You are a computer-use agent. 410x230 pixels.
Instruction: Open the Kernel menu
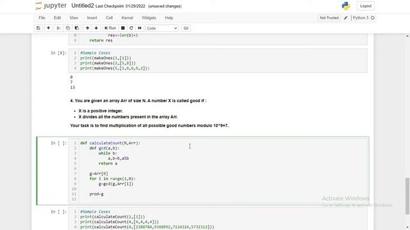127,18
